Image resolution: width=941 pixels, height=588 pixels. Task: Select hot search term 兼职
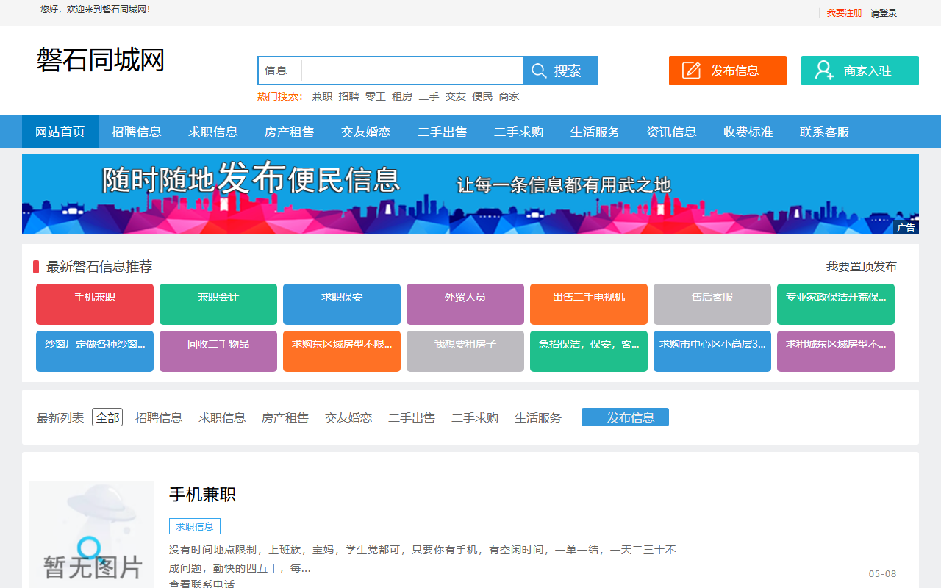322,96
